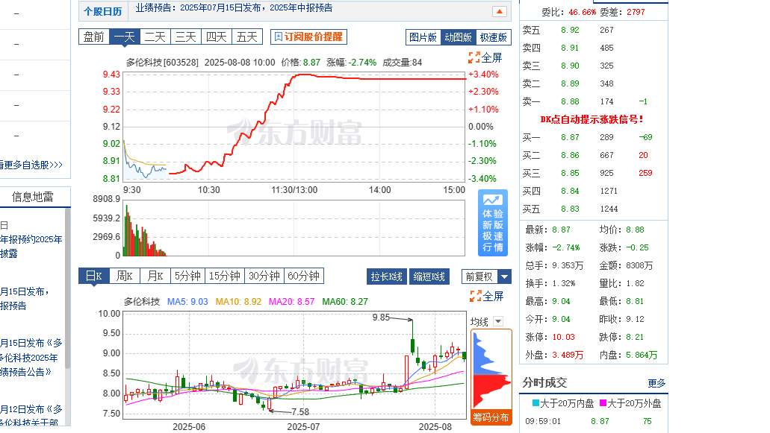Screen dimensions: 770x433
Task: Switch K-line chart to 月K
Action: tap(155, 276)
